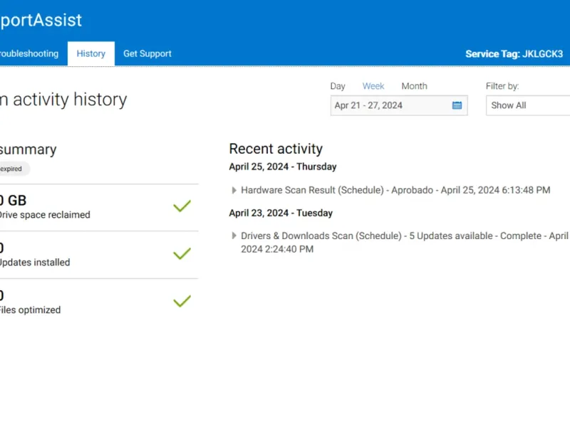This screenshot has width=570, height=427.
Task: Change history view to Month
Action: (415, 86)
